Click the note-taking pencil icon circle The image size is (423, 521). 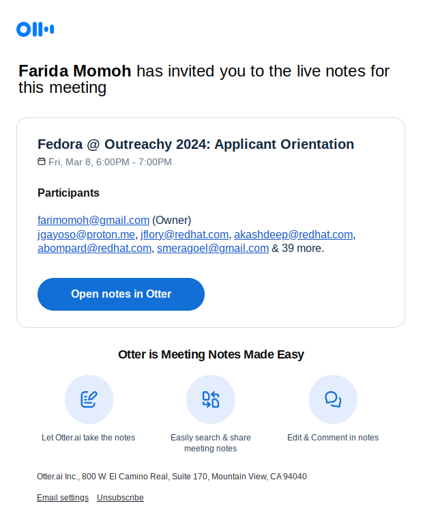[89, 399]
